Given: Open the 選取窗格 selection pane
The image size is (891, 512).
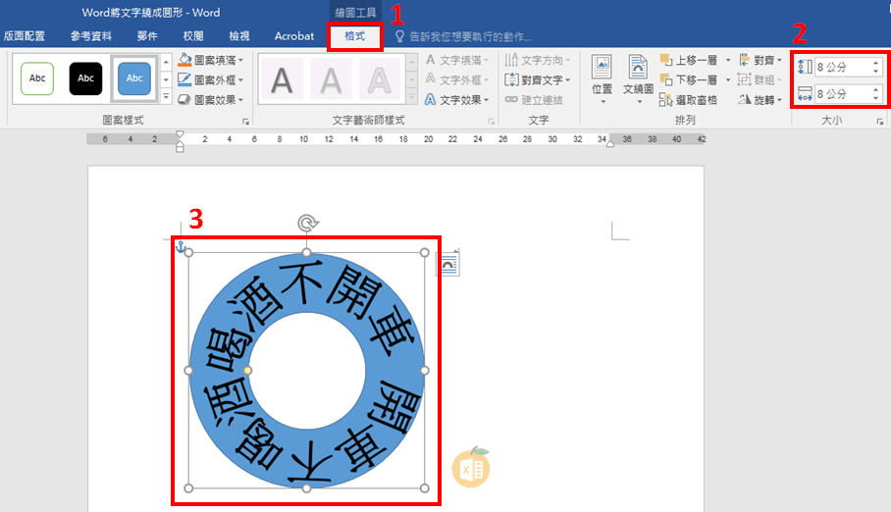Looking at the screenshot, I should tap(689, 100).
